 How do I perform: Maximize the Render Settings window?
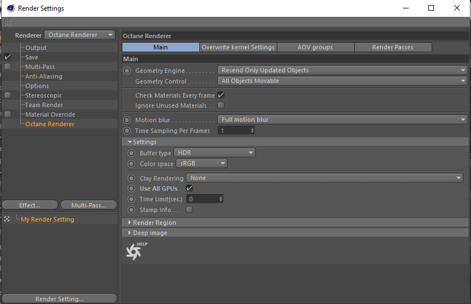coord(431,8)
